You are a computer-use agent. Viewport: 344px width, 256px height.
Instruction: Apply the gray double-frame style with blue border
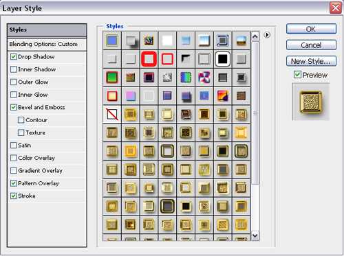point(222,40)
